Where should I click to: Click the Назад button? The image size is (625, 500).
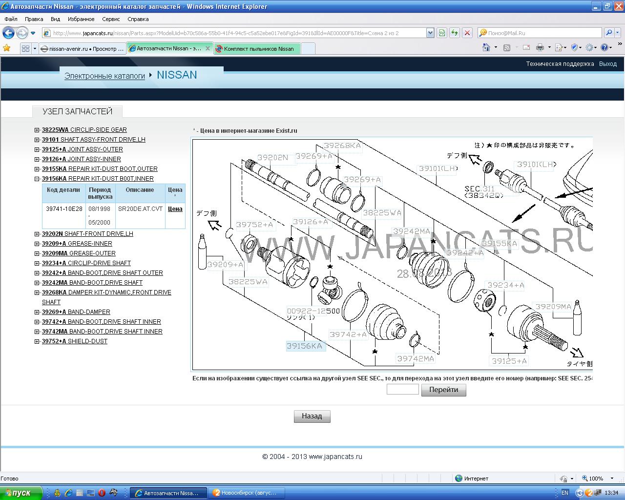312,416
